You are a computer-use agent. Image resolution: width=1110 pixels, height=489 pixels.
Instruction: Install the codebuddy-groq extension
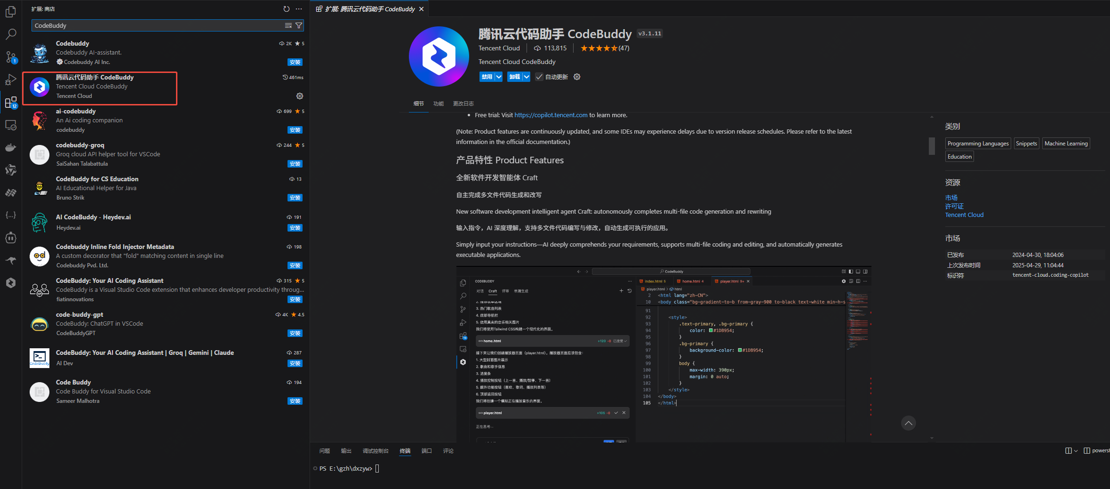pos(295,164)
